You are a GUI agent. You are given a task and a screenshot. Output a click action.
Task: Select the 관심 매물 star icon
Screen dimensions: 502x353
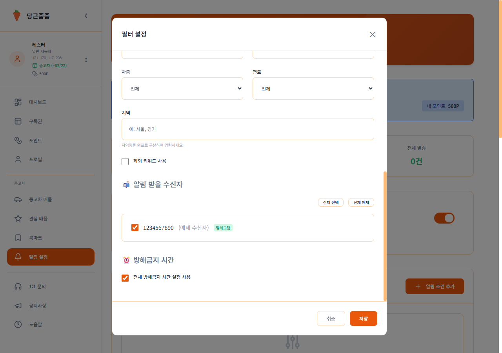[18, 218]
